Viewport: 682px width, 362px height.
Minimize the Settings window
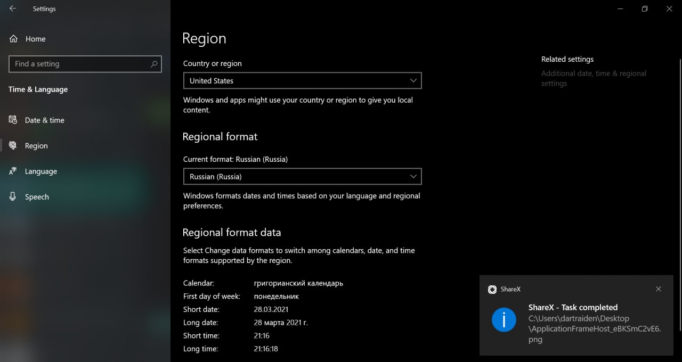620,9
